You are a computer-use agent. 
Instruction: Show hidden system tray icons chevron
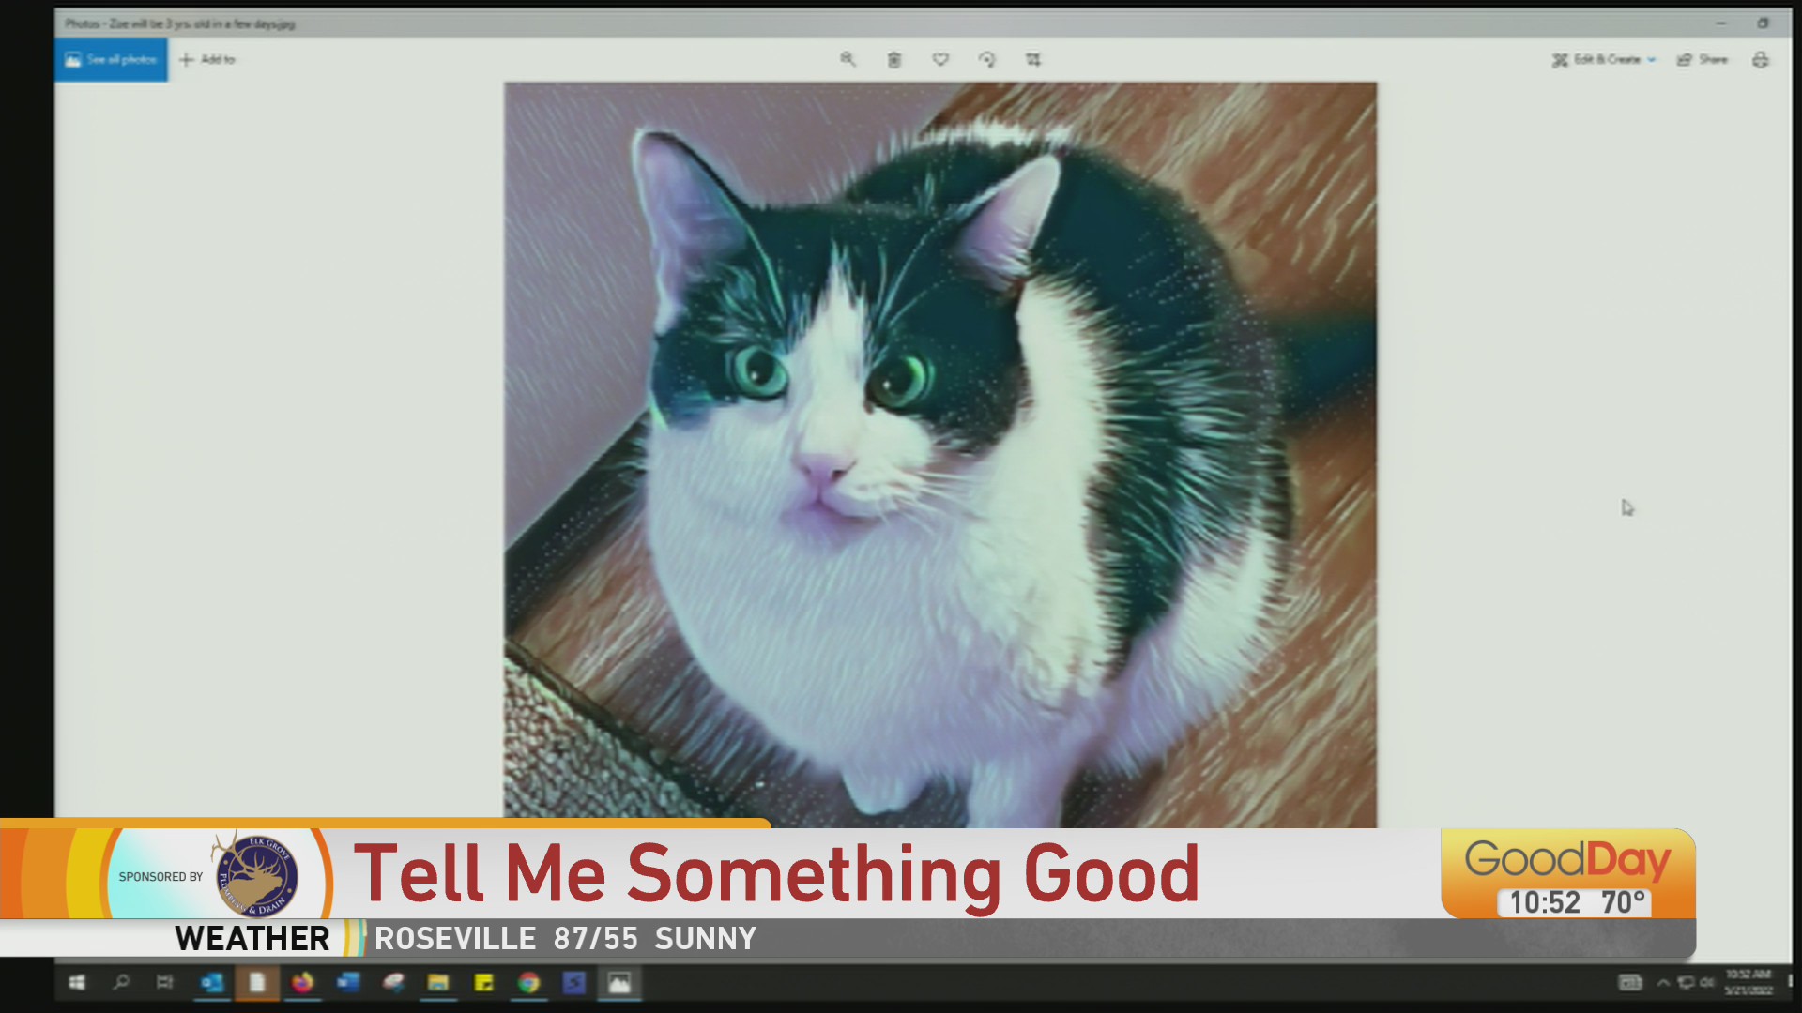[1663, 983]
